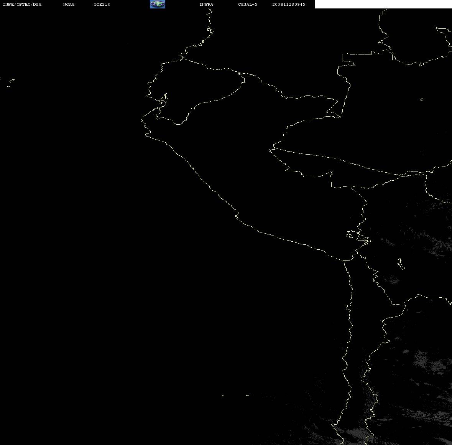Click the Peru-Chile border meeting the coast
The height and width of the screenshot is (445, 452).
[x=344, y=260]
